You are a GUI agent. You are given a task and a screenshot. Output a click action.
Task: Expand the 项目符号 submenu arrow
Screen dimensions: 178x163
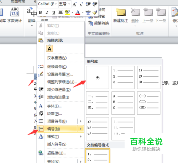coord(81,121)
